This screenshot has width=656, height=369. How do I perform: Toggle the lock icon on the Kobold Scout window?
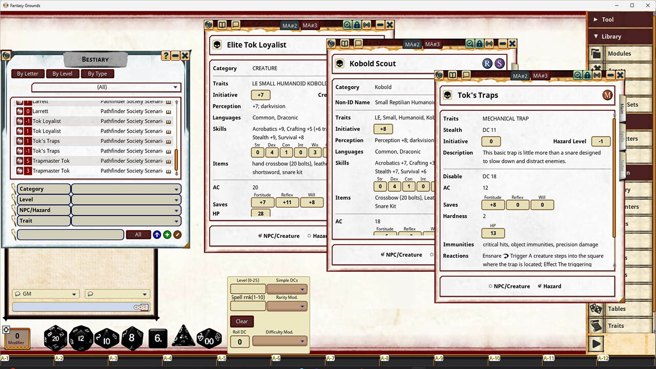click(x=479, y=44)
